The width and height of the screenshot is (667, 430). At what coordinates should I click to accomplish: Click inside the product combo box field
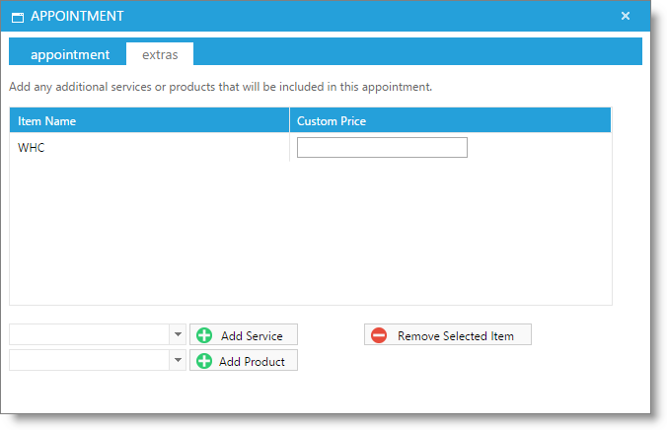click(89, 360)
